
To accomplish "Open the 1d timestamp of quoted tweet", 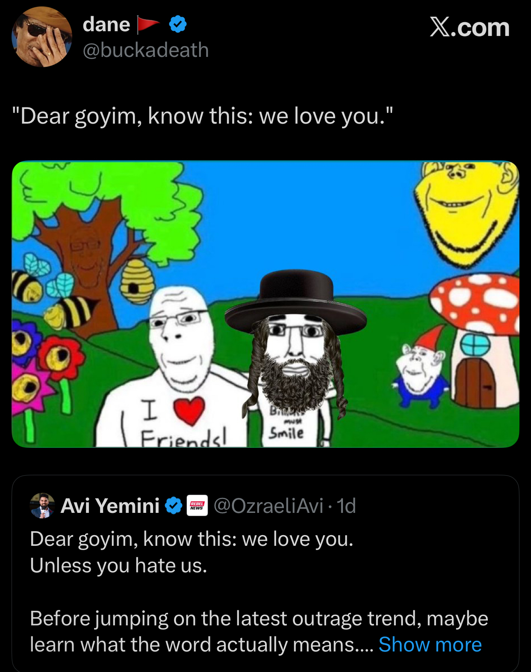I will (x=346, y=506).
